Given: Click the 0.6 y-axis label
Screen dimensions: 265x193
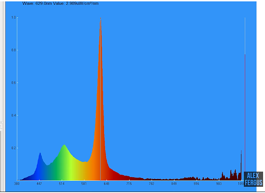Looking at the screenshot, I should tap(13, 83).
